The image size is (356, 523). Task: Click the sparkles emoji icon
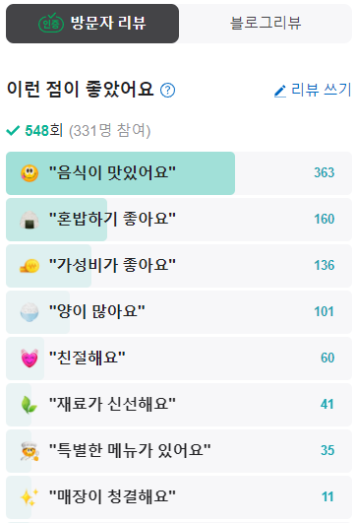[x=30, y=497]
